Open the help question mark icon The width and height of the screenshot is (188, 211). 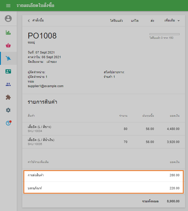8,123
